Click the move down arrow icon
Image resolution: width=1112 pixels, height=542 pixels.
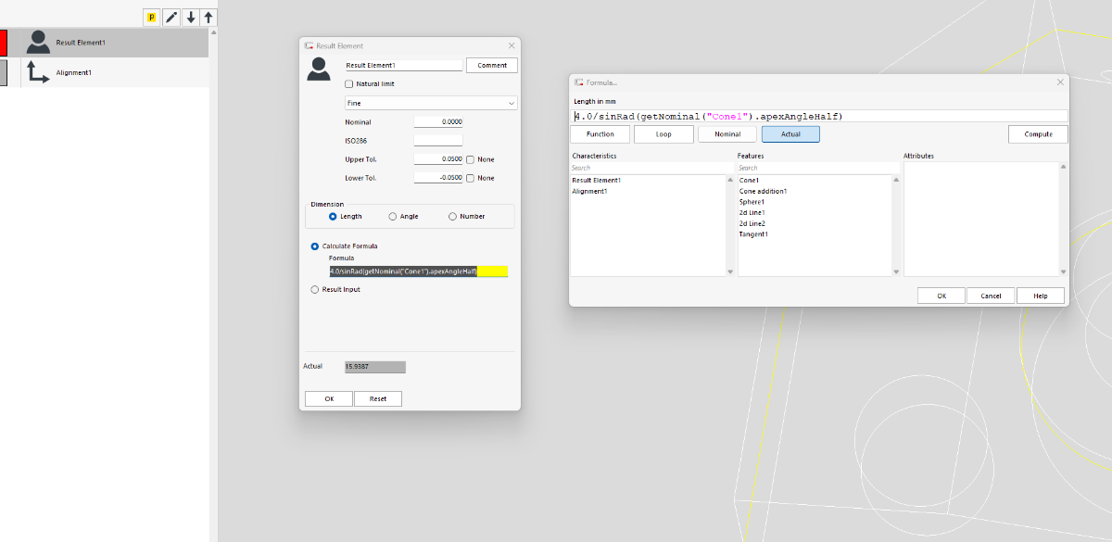pos(191,18)
